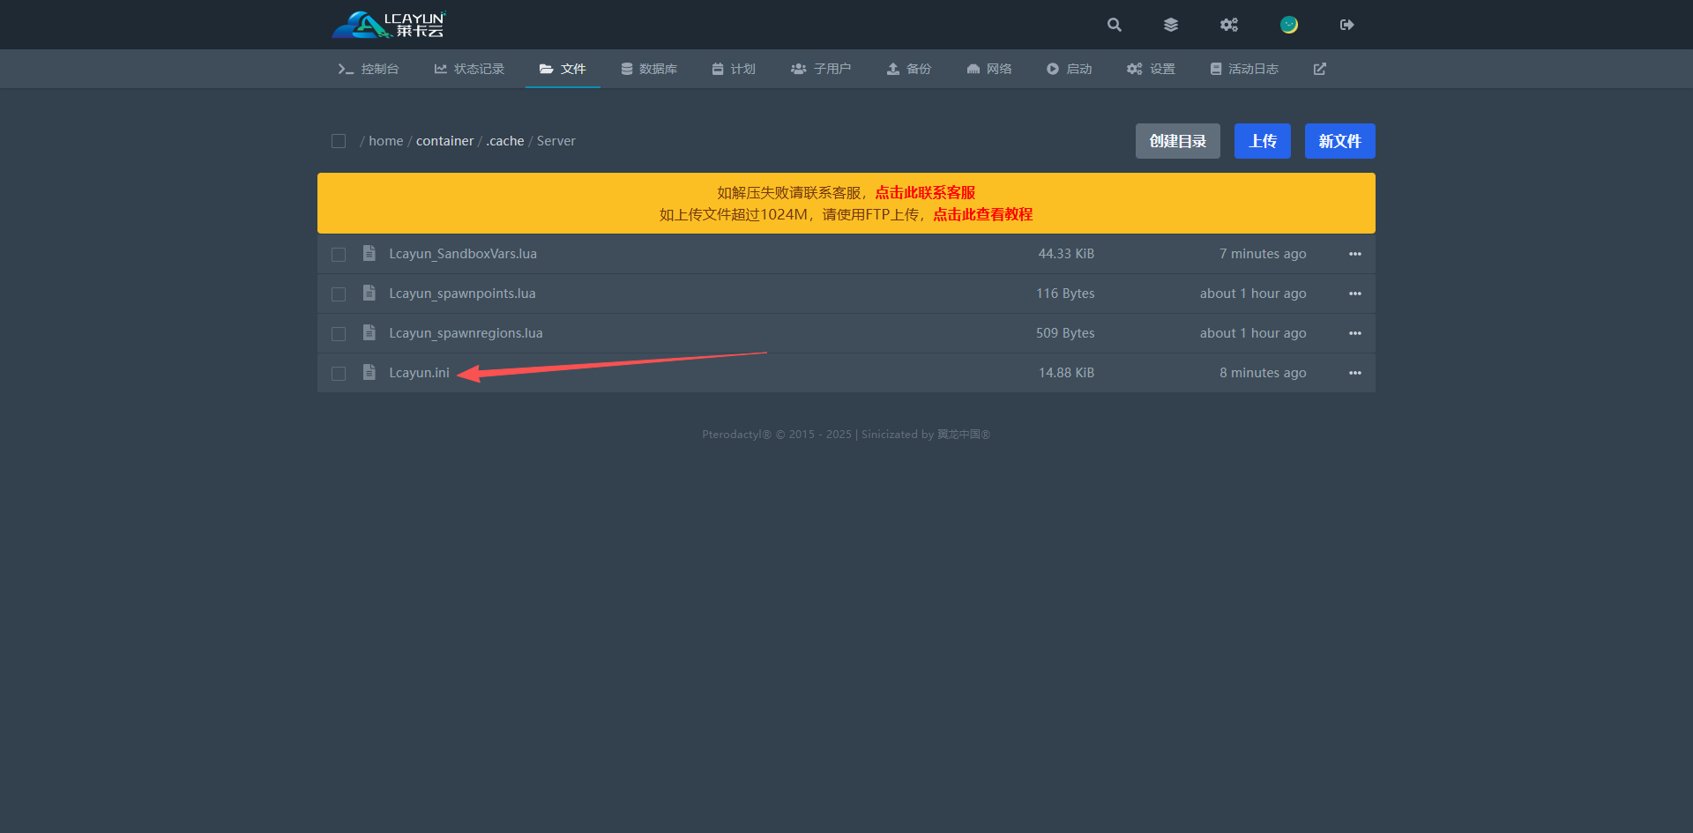1693x833 pixels.
Task: Check the Lcayun_SandboxVars.lua checkbox
Action: pos(339,255)
